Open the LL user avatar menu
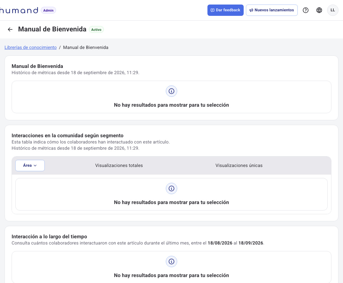The width and height of the screenshot is (343, 283). [x=333, y=10]
